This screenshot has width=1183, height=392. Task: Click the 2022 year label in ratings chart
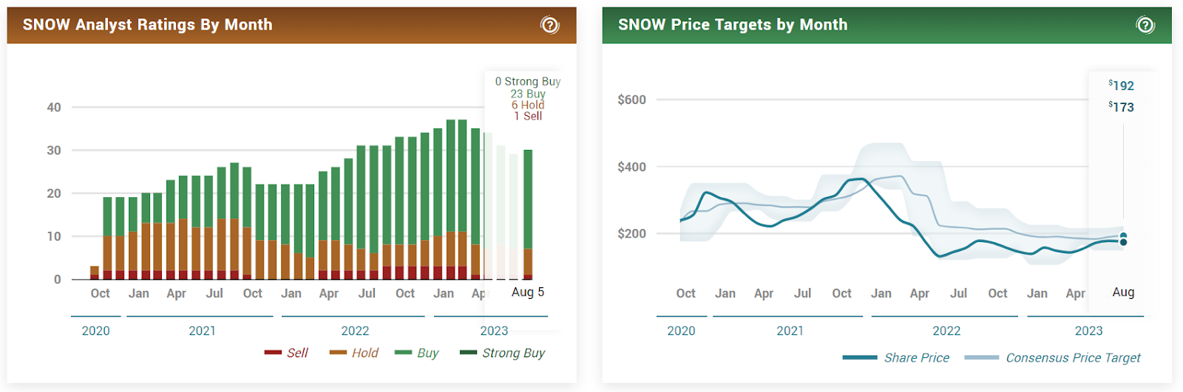pos(355,331)
